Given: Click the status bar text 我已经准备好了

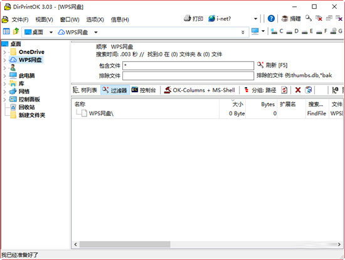Looking at the screenshot, I should click(20, 255).
